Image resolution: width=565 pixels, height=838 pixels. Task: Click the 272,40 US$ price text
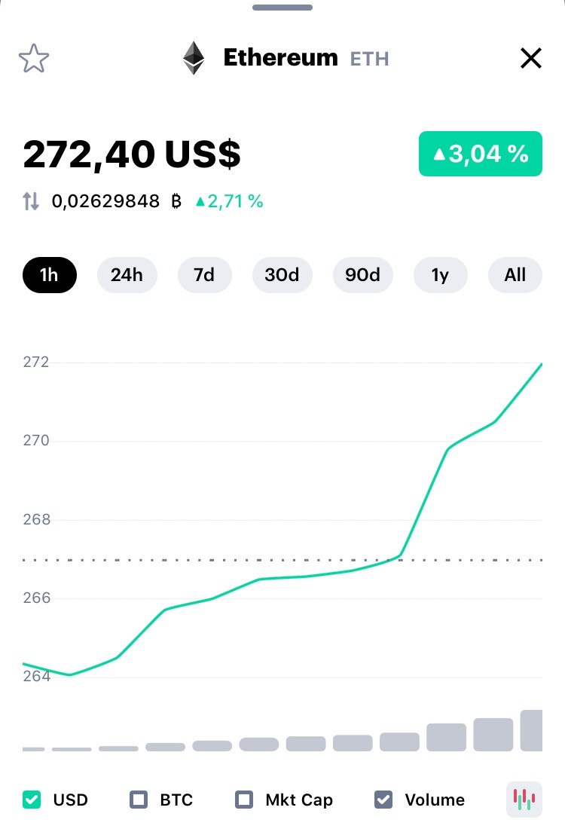[x=132, y=154]
